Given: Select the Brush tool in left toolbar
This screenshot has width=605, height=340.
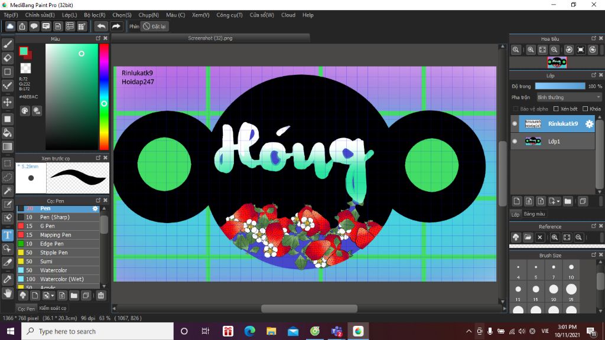Looking at the screenshot, I should tap(7, 44).
